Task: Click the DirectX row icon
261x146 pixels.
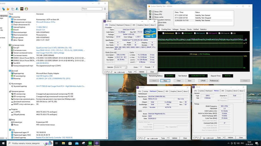Action: tap(12, 30)
